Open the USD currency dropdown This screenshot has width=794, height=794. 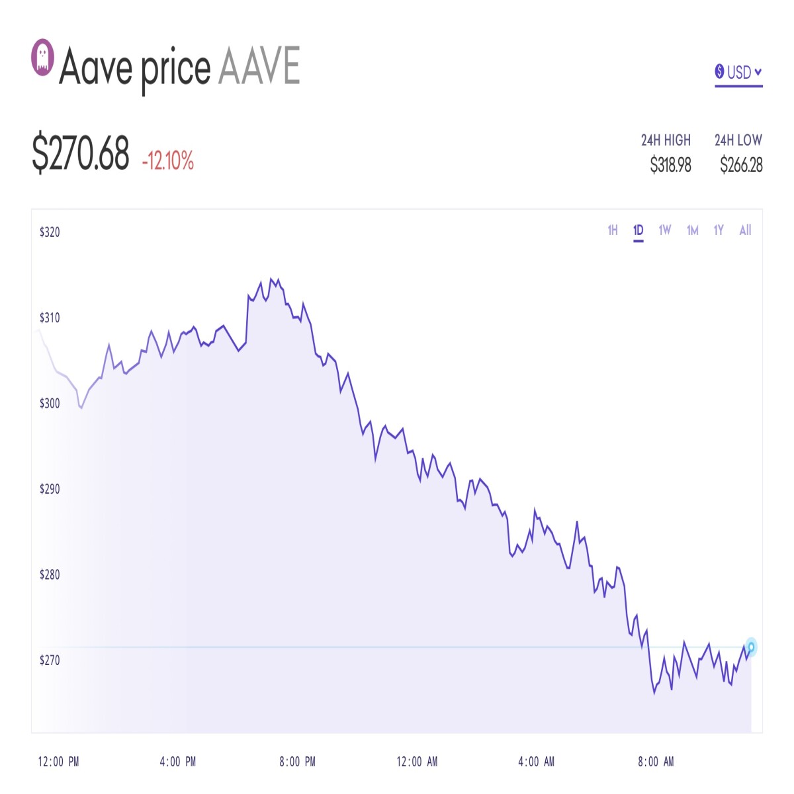tap(738, 72)
